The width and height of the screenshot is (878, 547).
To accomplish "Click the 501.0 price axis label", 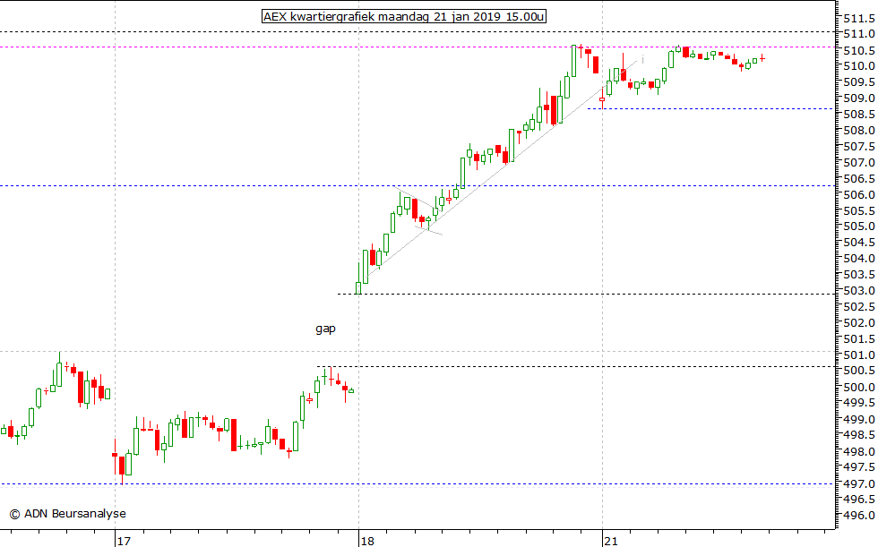I will click(x=859, y=355).
